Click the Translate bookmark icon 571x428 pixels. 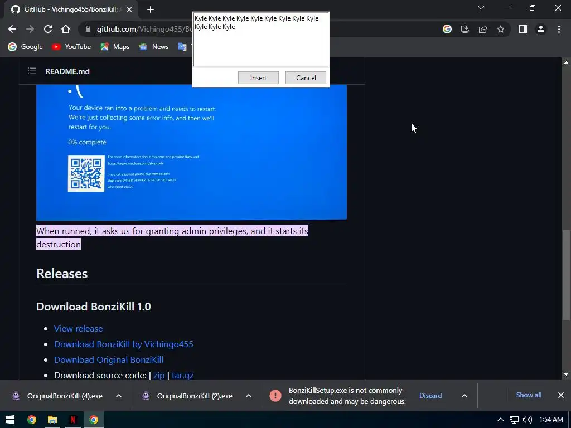point(182,47)
